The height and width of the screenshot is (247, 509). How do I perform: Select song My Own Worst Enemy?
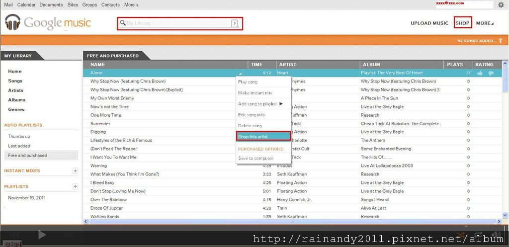(x=112, y=98)
